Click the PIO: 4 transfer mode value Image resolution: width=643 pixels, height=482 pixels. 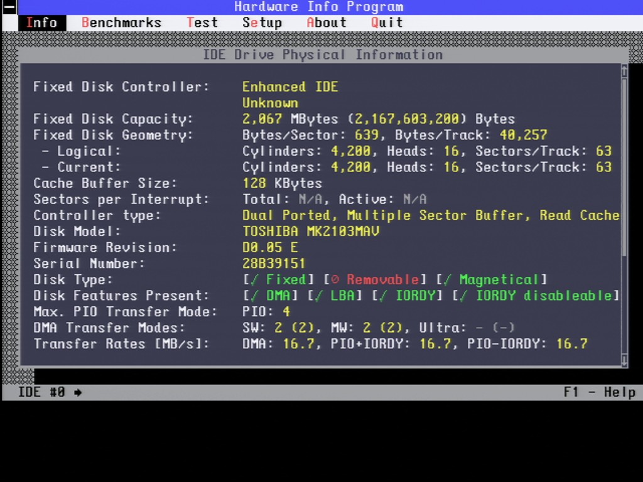tap(266, 311)
